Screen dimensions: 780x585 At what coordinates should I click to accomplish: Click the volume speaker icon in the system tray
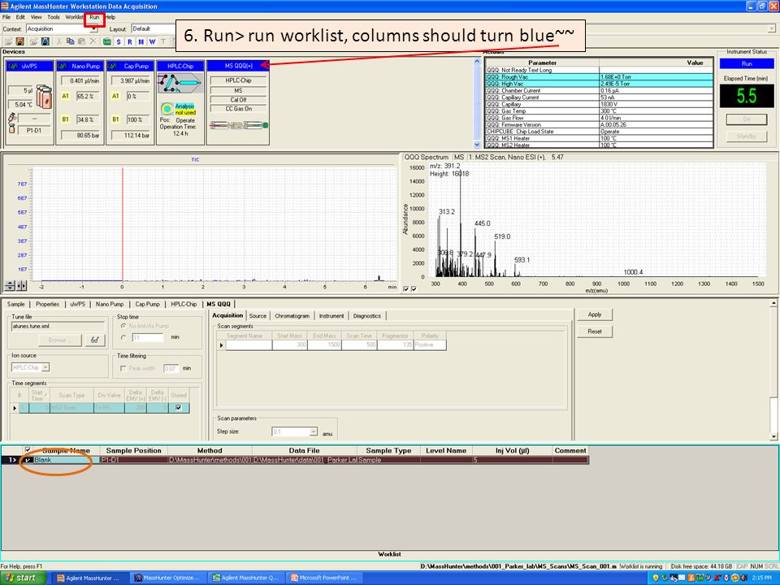coord(745,578)
